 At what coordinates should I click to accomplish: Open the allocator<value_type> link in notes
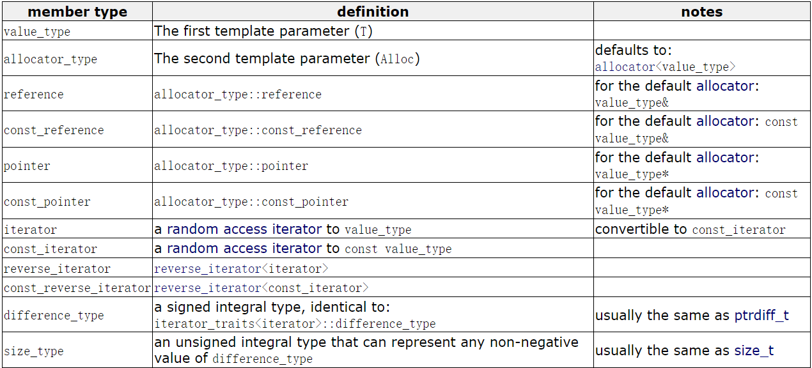pos(666,67)
